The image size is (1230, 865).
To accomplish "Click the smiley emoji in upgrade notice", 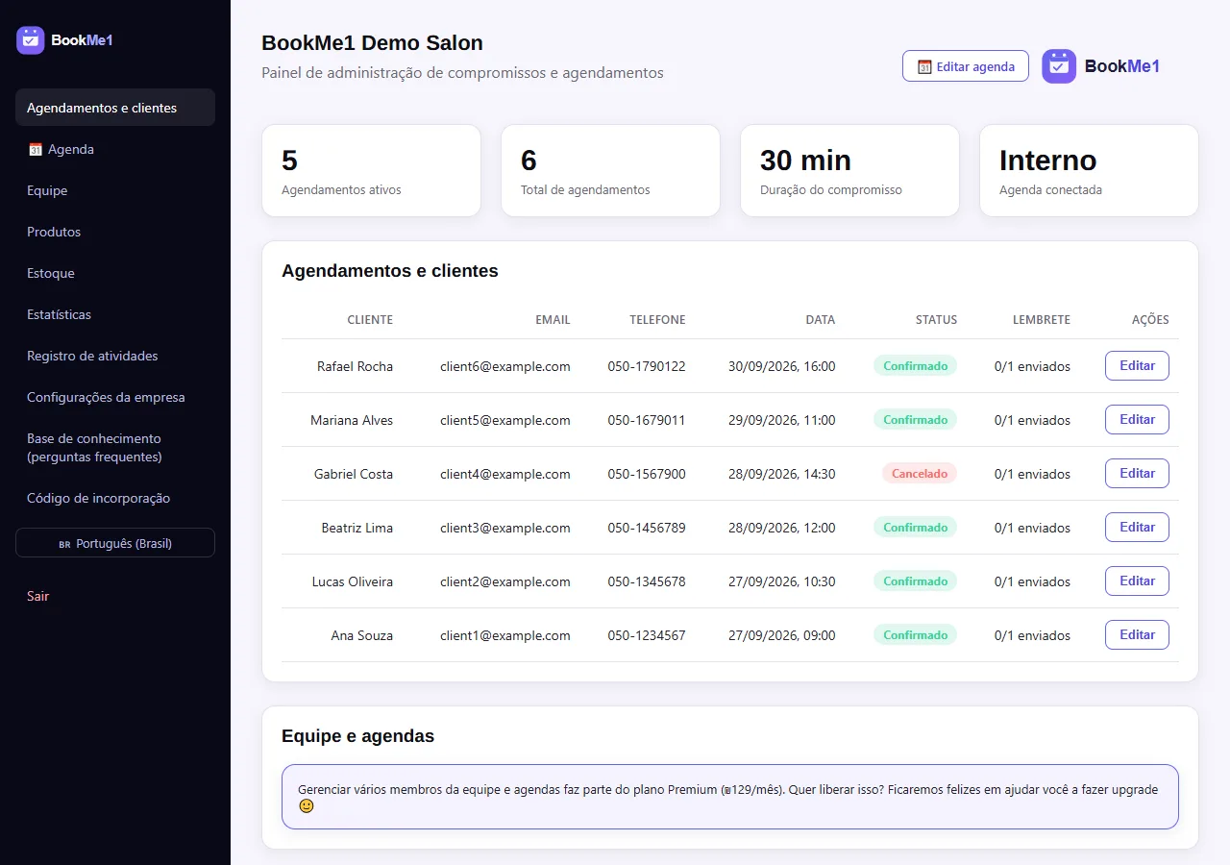I will coord(307,806).
